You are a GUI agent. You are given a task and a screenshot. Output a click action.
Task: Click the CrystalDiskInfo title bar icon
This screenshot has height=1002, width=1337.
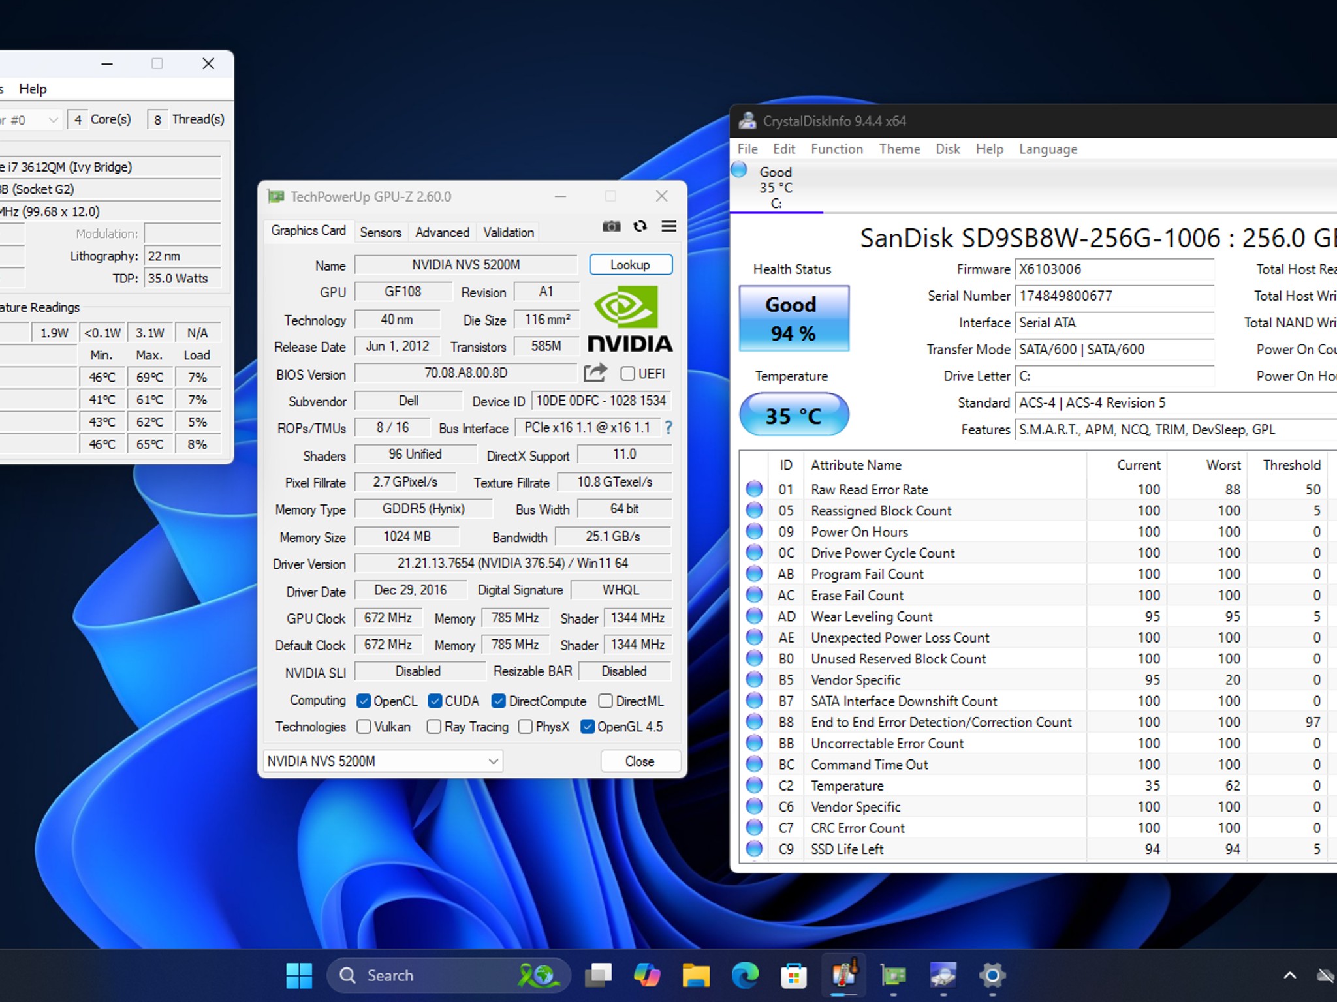[x=747, y=121]
